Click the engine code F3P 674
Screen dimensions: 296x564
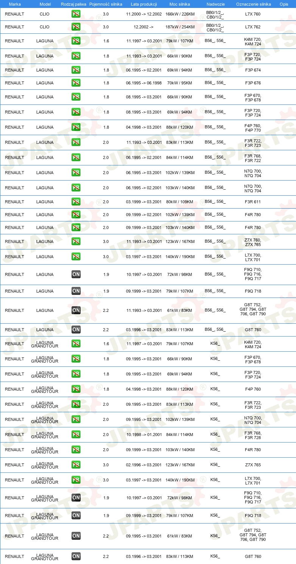pos(253,70)
